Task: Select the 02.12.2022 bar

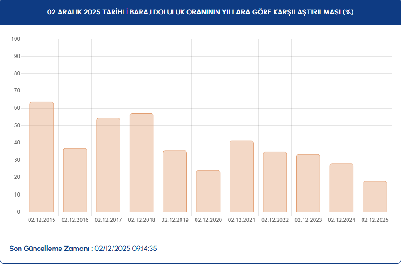Action: coord(275,182)
